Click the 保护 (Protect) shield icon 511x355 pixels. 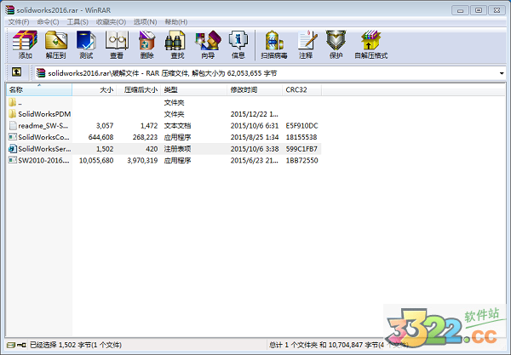click(x=336, y=44)
